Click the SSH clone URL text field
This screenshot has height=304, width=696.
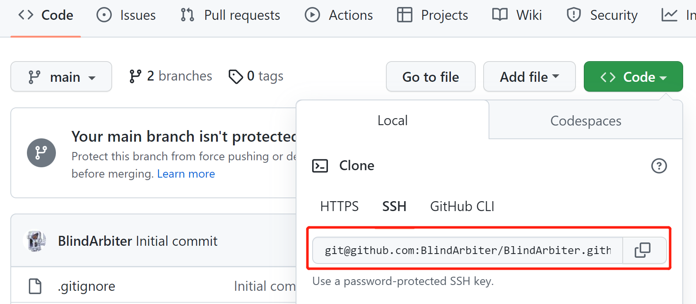point(467,250)
